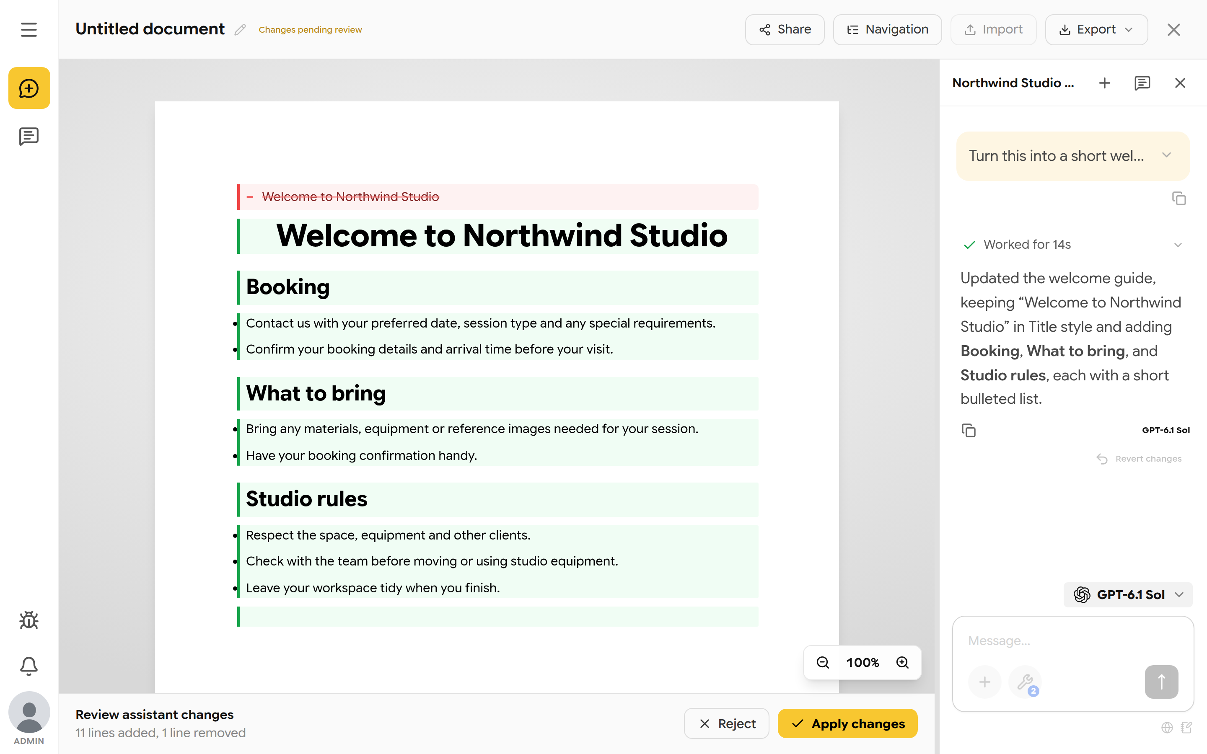The width and height of the screenshot is (1207, 754).
Task: Click the 'Untitled document' title
Action: (150, 29)
